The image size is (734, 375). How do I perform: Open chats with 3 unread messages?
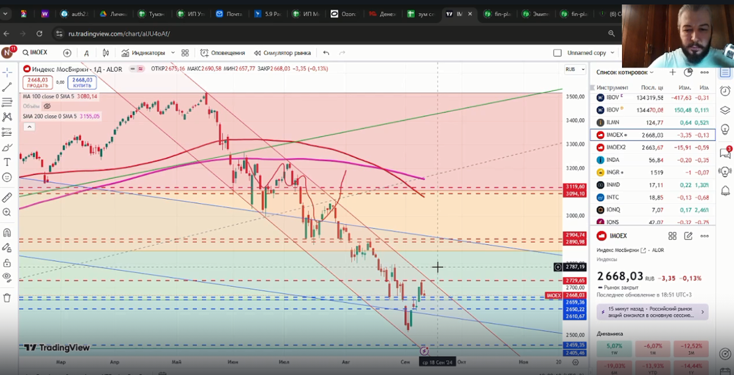(725, 152)
